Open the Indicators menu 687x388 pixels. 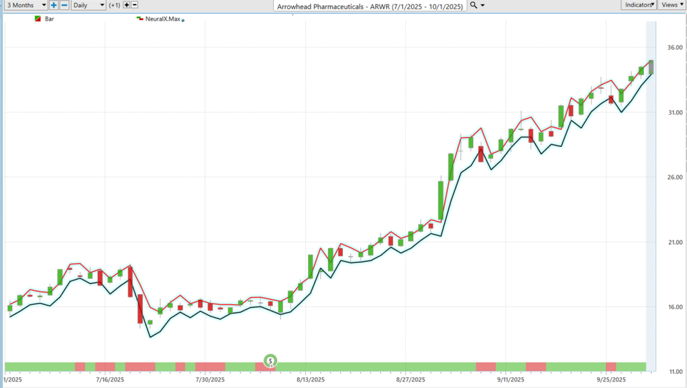click(x=638, y=5)
